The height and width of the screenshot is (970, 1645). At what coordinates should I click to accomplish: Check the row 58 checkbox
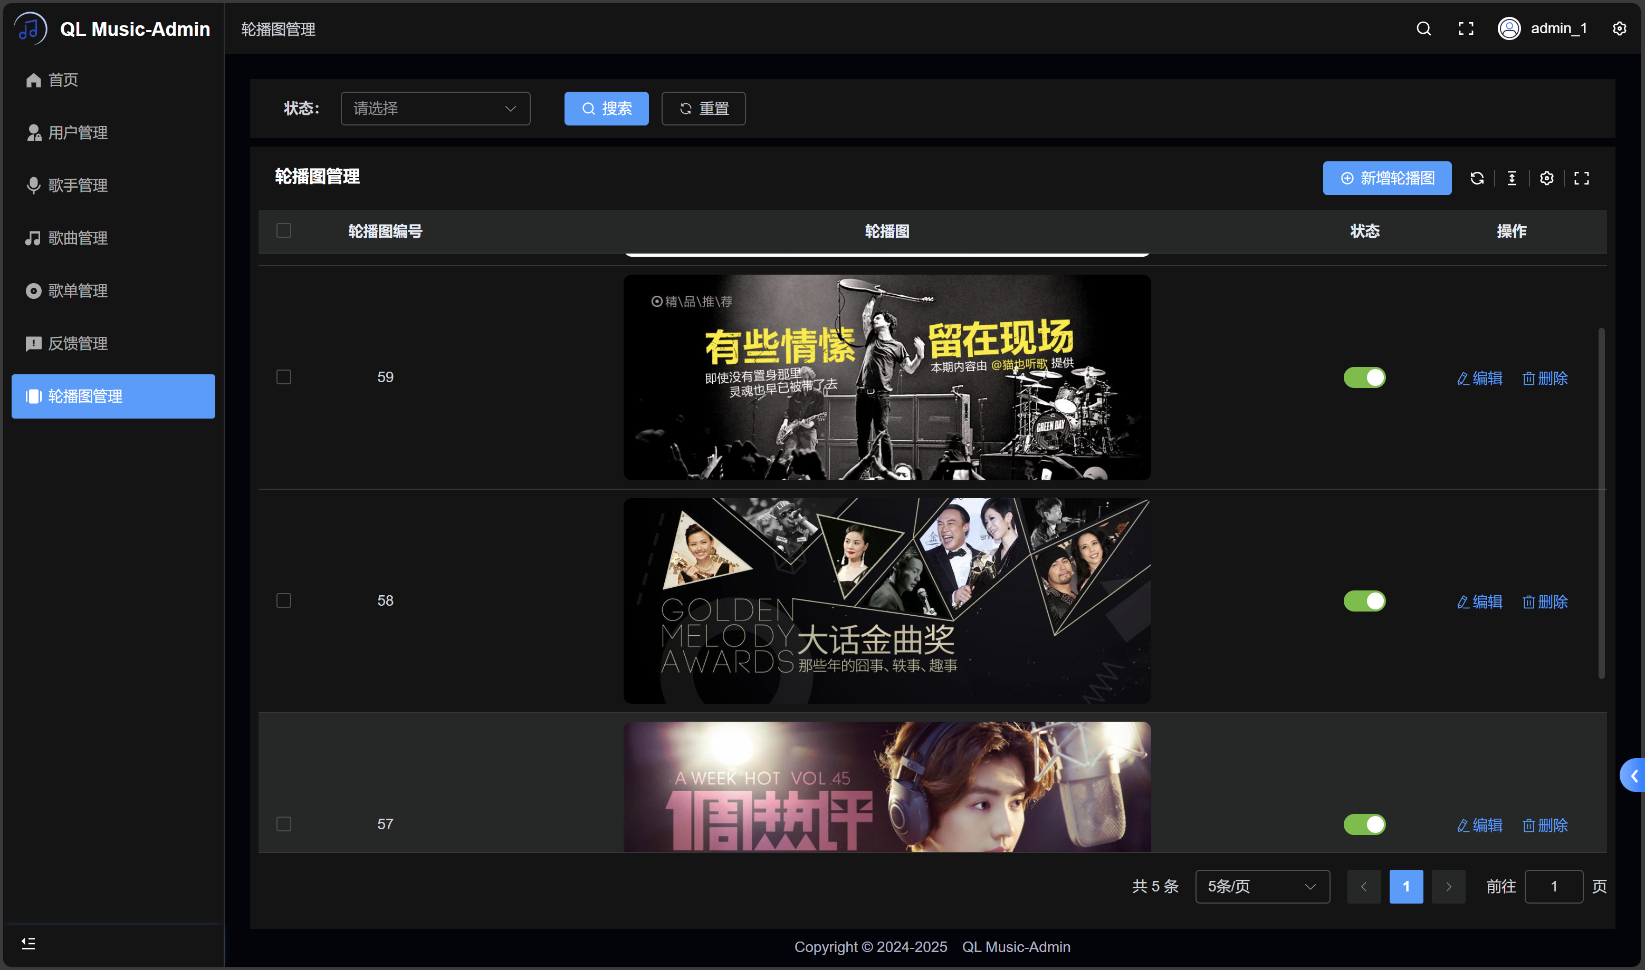283,600
